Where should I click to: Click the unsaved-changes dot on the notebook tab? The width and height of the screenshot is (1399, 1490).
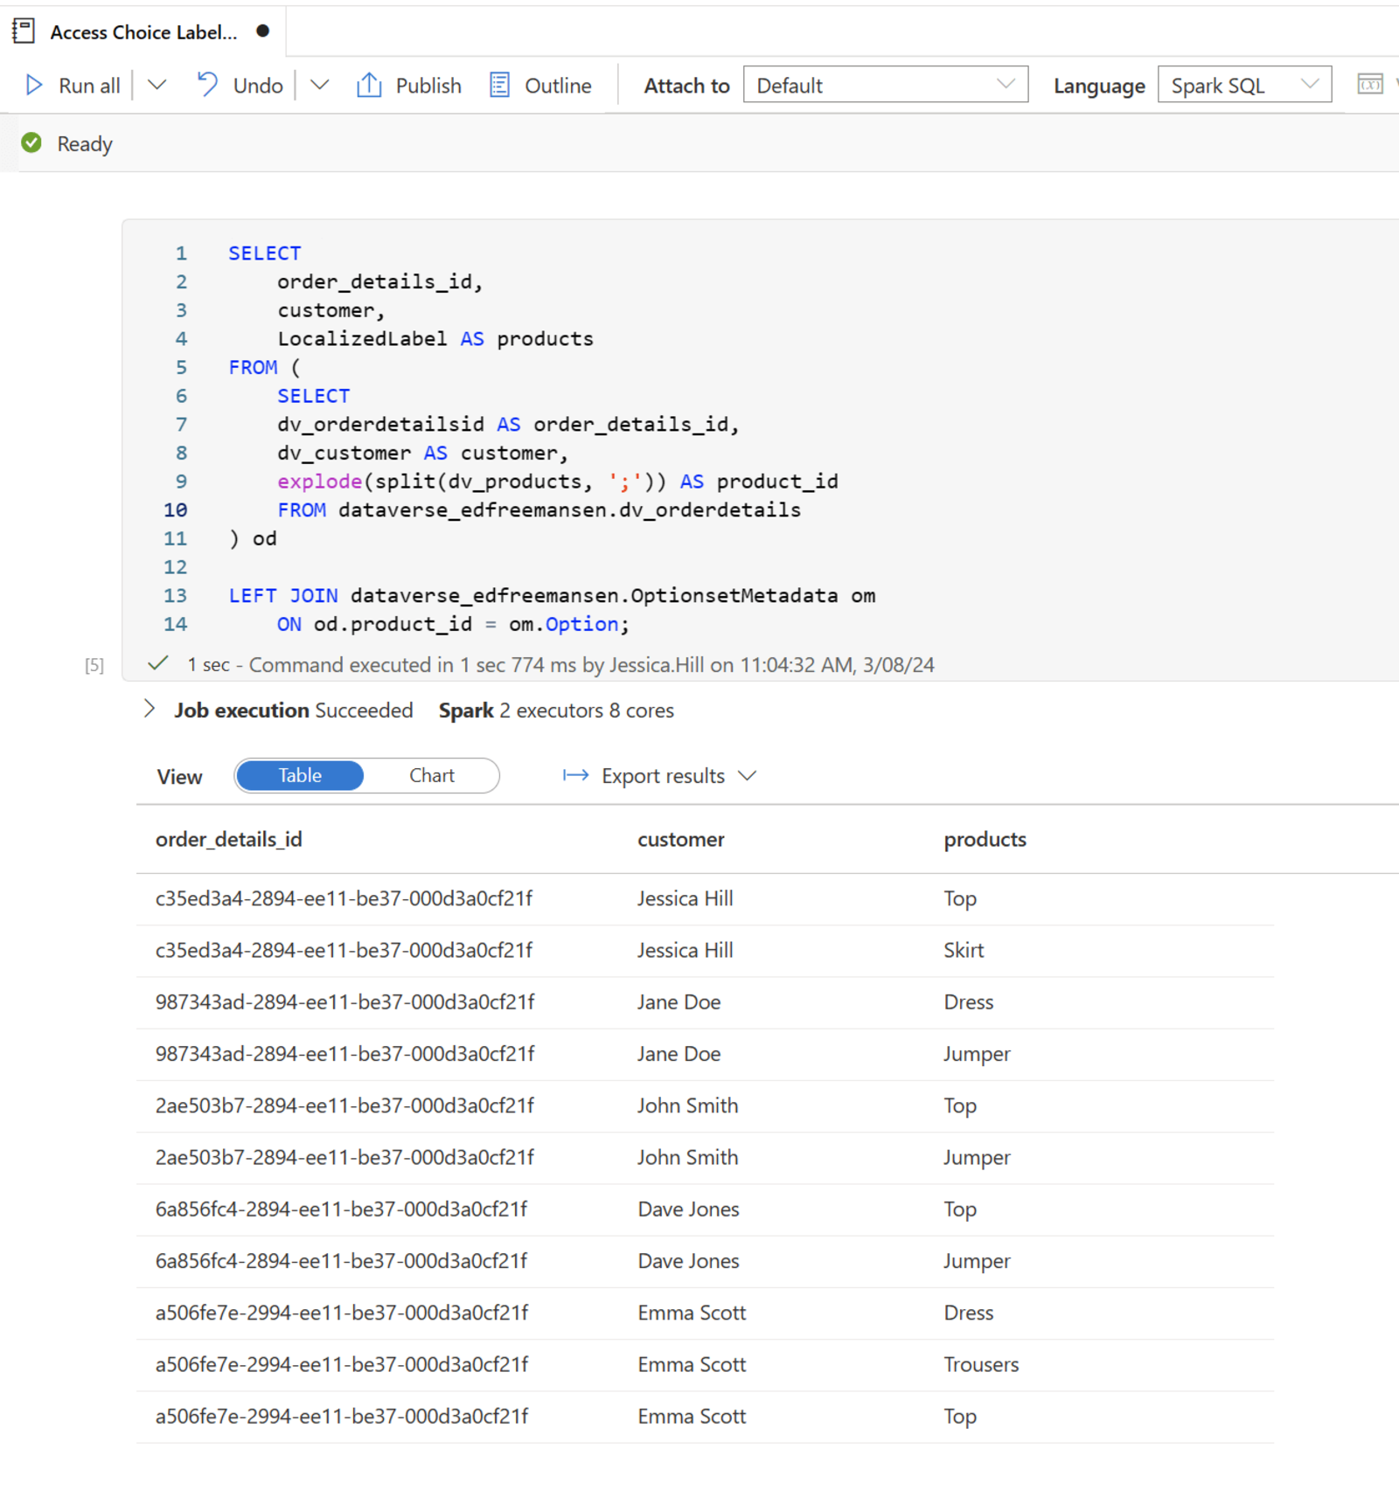click(x=262, y=31)
